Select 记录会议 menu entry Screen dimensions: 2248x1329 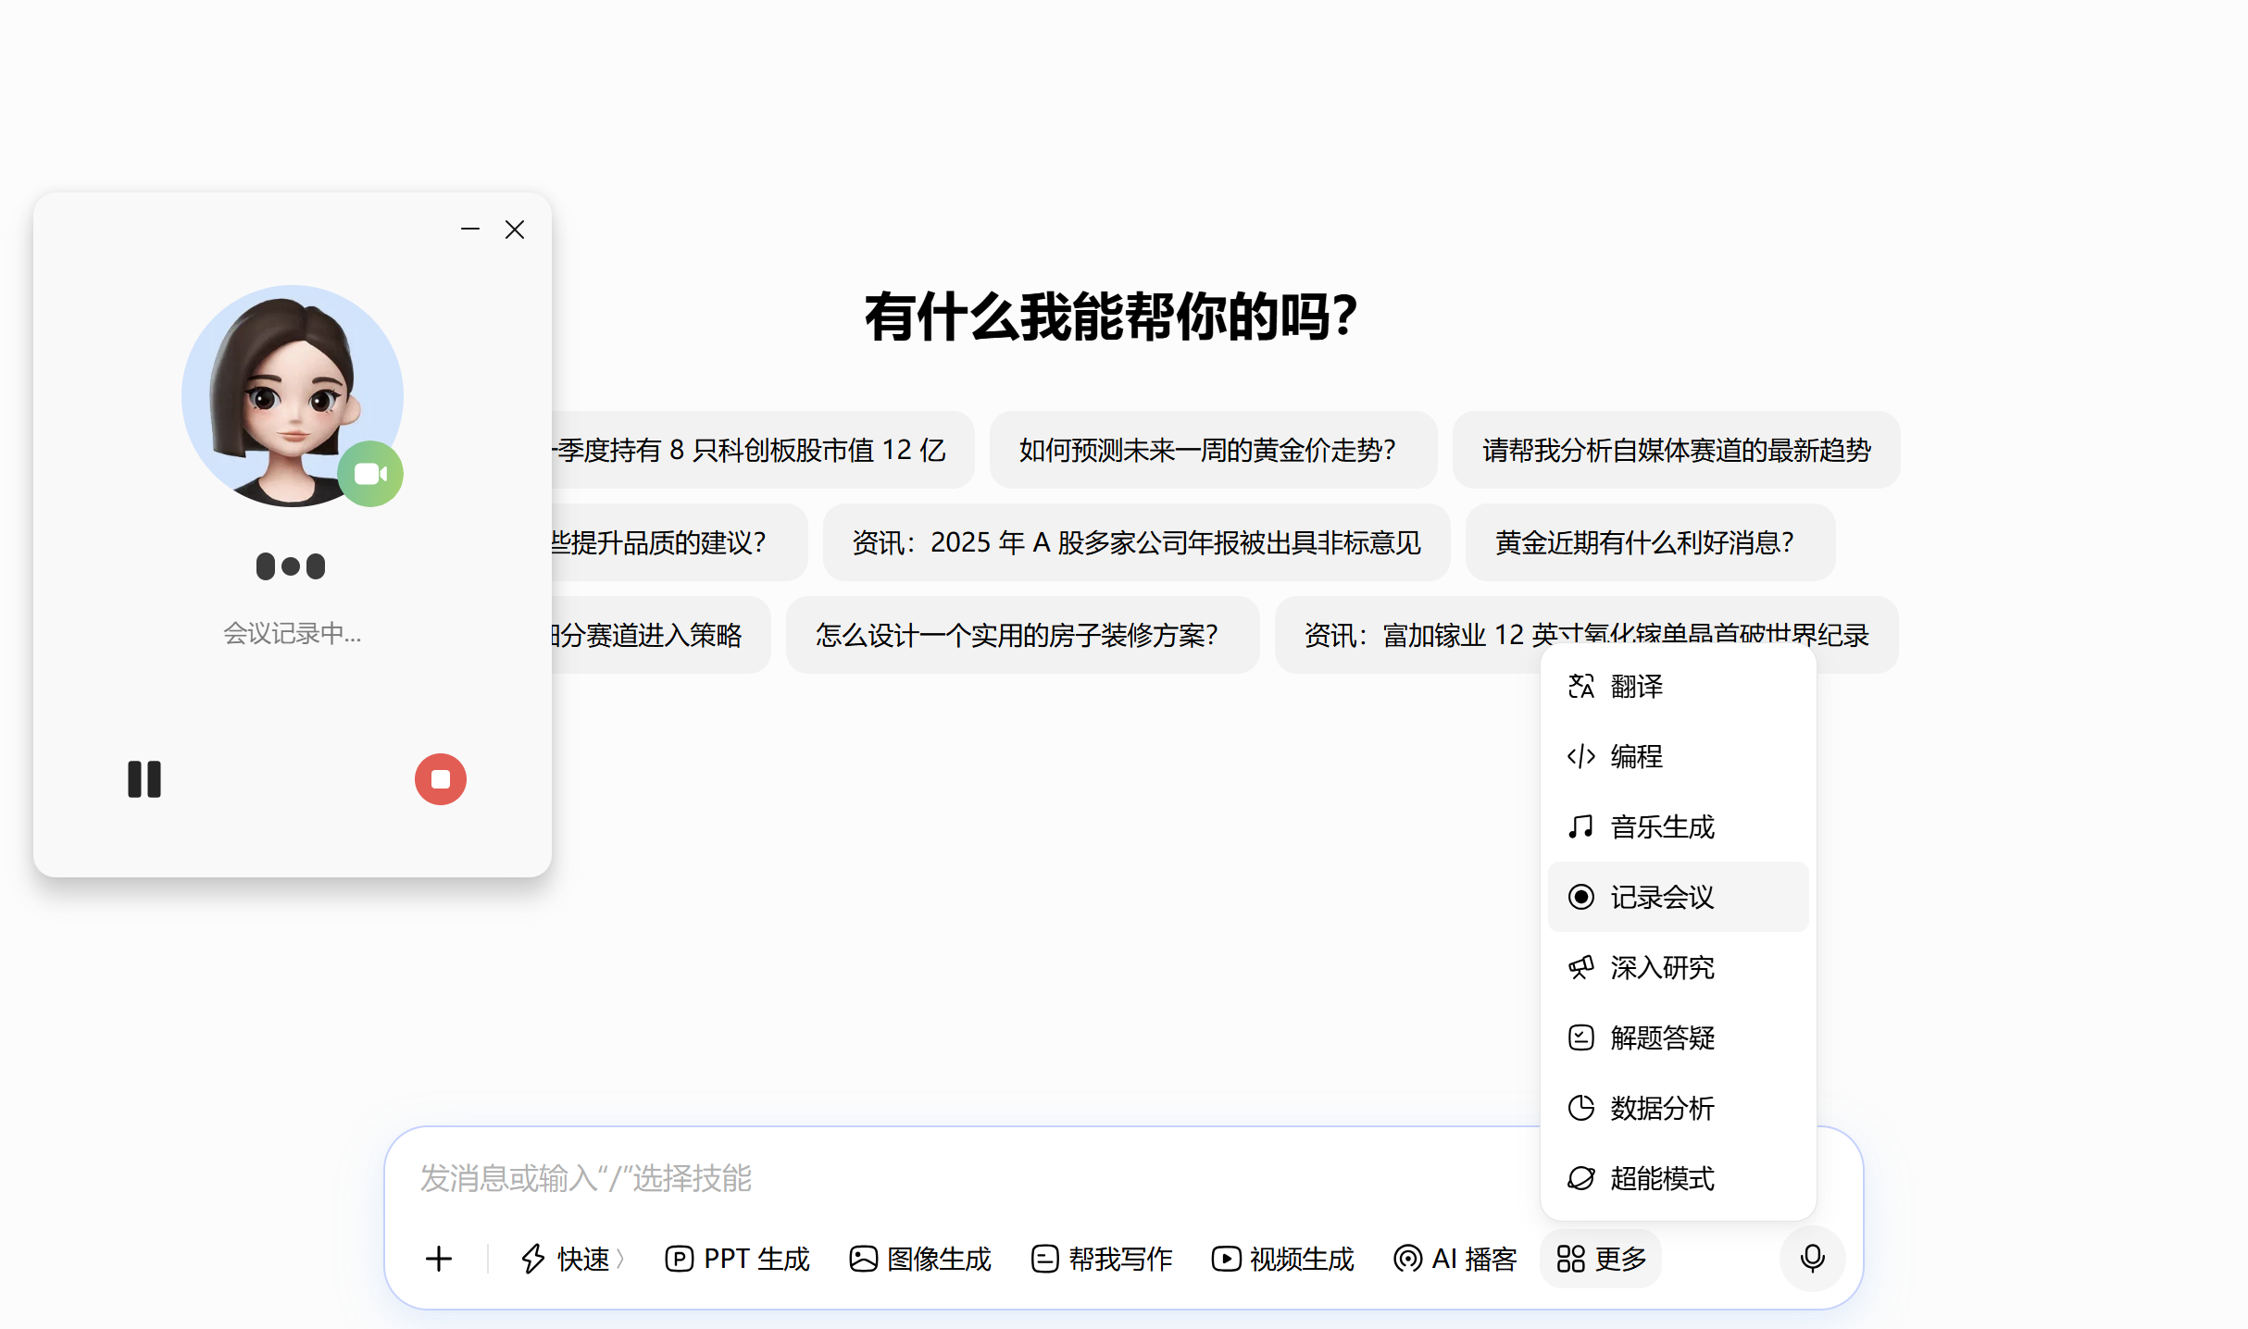(x=1662, y=898)
